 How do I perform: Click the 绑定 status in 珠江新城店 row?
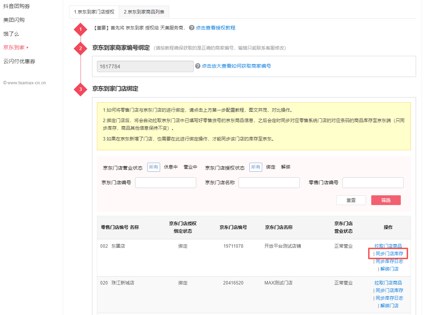(183, 283)
